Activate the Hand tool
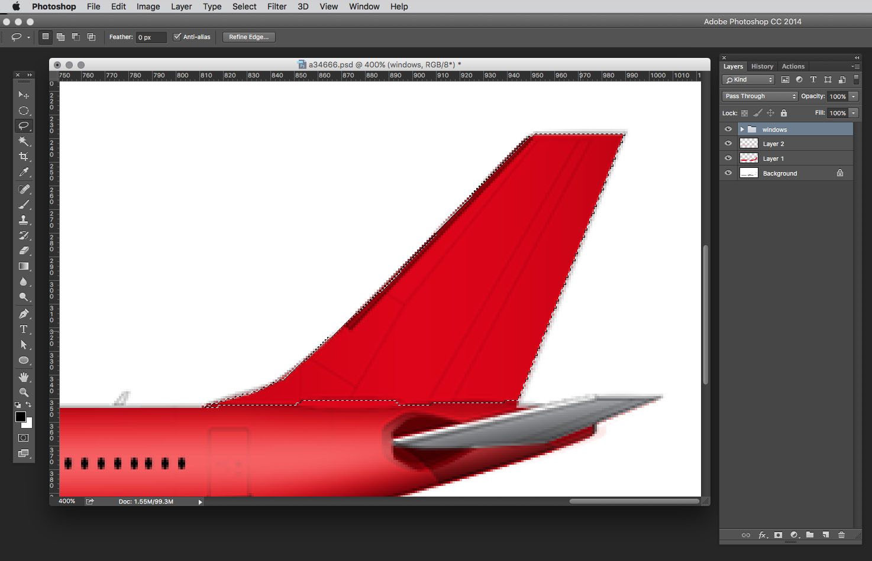The image size is (872, 561). point(24,377)
